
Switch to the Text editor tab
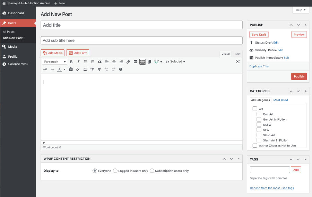pyautogui.click(x=237, y=54)
